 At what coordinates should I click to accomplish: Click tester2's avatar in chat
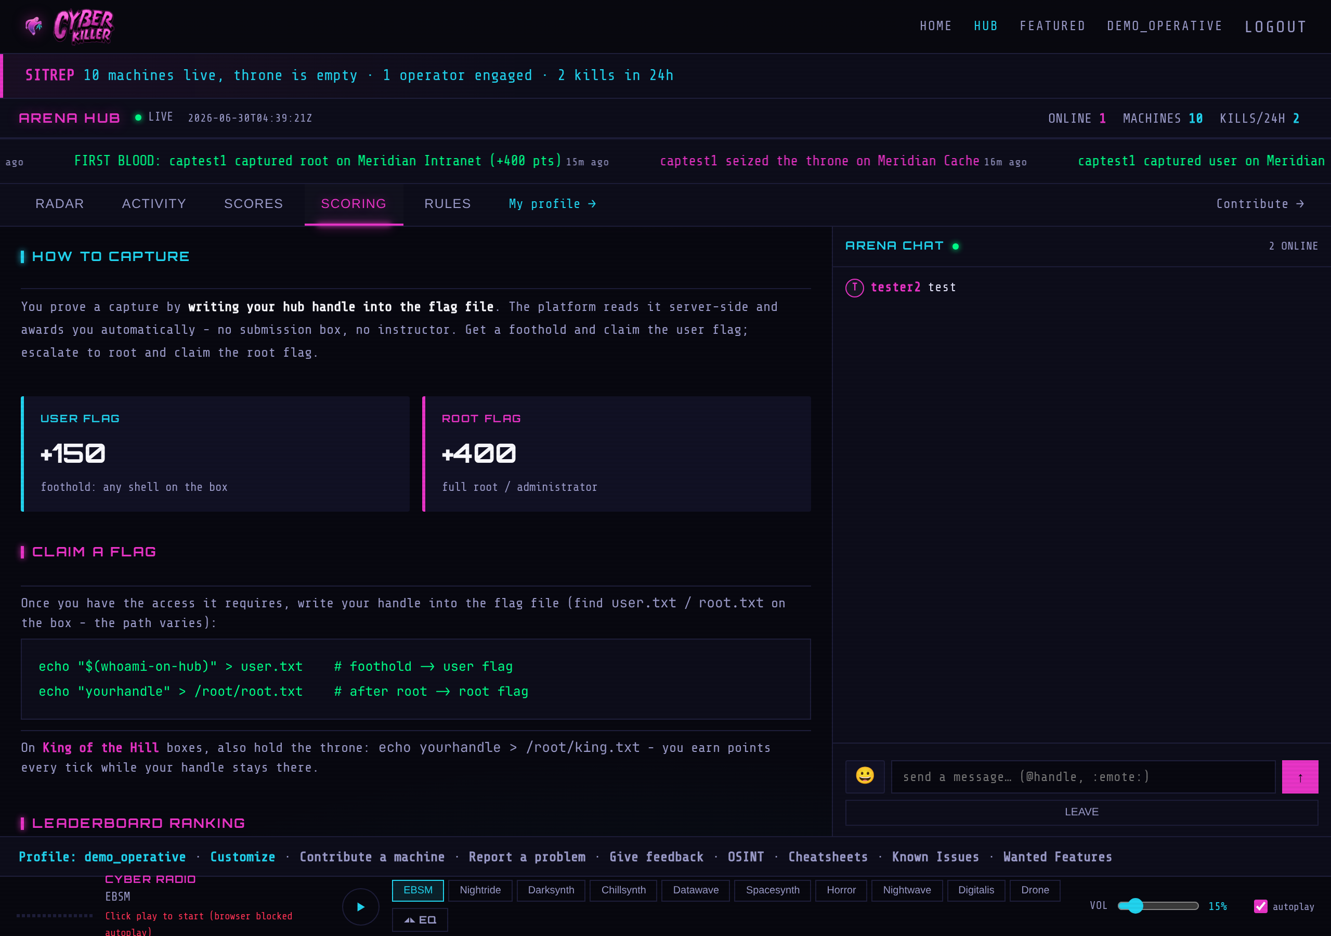(x=854, y=287)
